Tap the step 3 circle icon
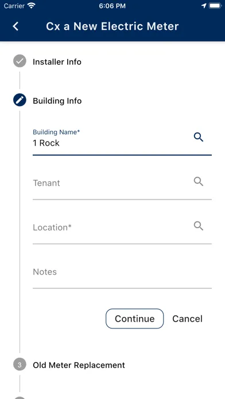225x399 pixels. 20,364
